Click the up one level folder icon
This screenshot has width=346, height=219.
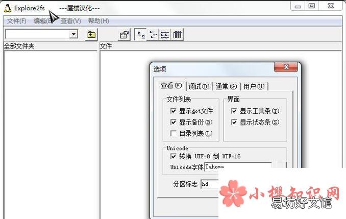pyautogui.click(x=91, y=35)
